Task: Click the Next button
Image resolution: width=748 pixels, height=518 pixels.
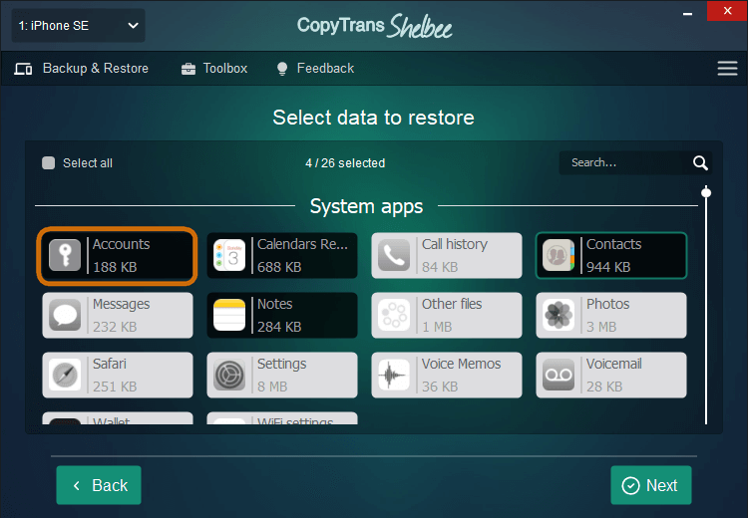Action: (x=650, y=485)
